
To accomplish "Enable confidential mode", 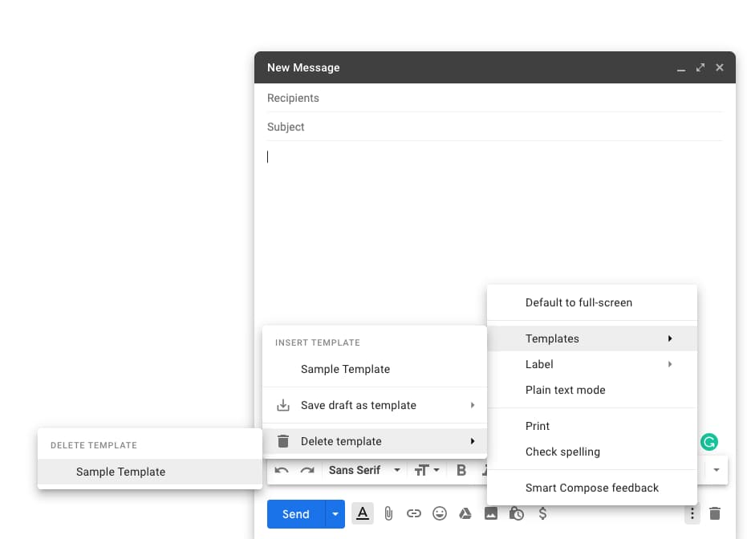I will (517, 513).
